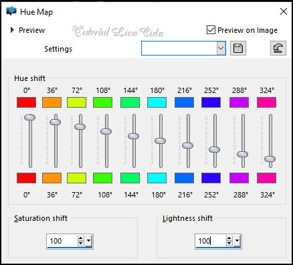
Task: Increase Lightness shift with up arrow
Action: coord(229,238)
